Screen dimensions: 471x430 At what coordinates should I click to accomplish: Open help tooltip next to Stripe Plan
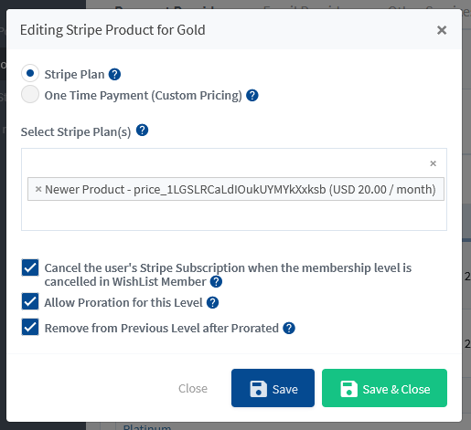pyautogui.click(x=114, y=74)
